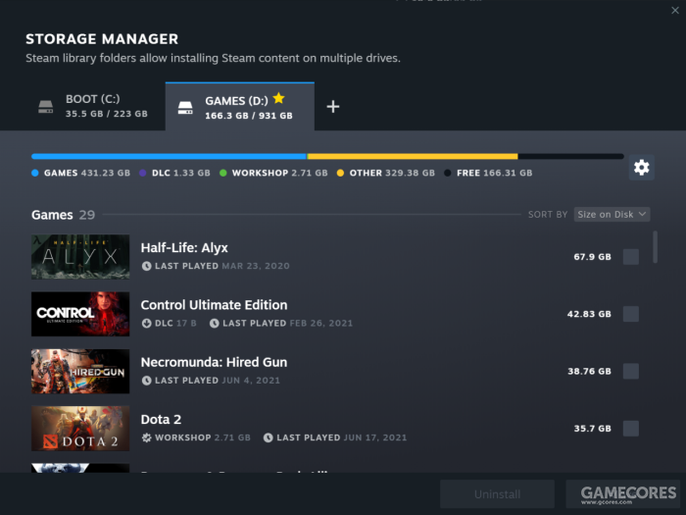Click the Dota 2 title
The width and height of the screenshot is (686, 515).
161,420
